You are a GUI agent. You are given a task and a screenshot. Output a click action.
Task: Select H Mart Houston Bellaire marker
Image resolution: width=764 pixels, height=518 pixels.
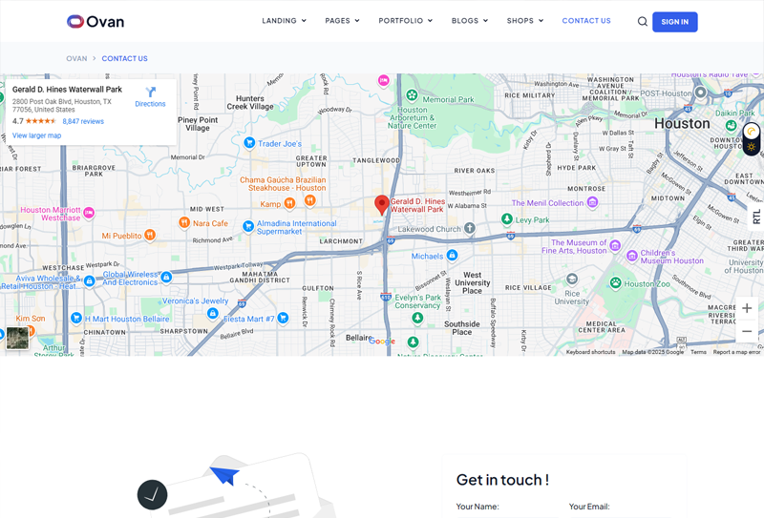[76, 318]
